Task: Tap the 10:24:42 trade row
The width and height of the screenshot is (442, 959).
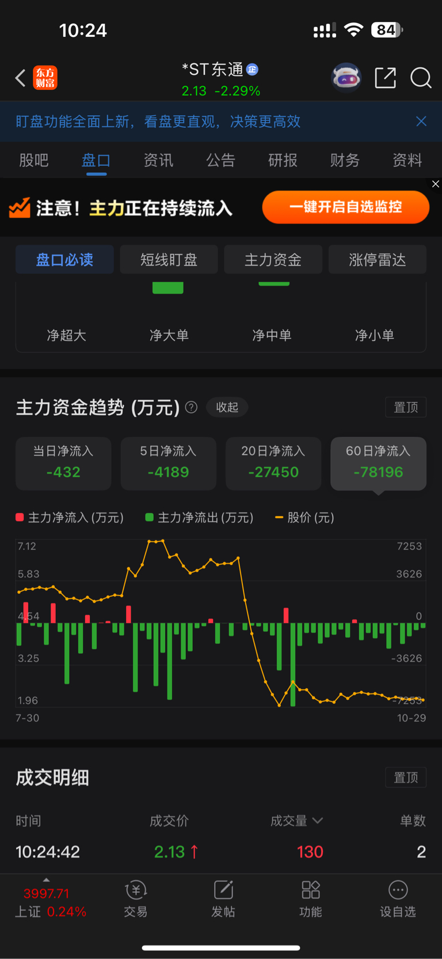Action: [x=221, y=852]
